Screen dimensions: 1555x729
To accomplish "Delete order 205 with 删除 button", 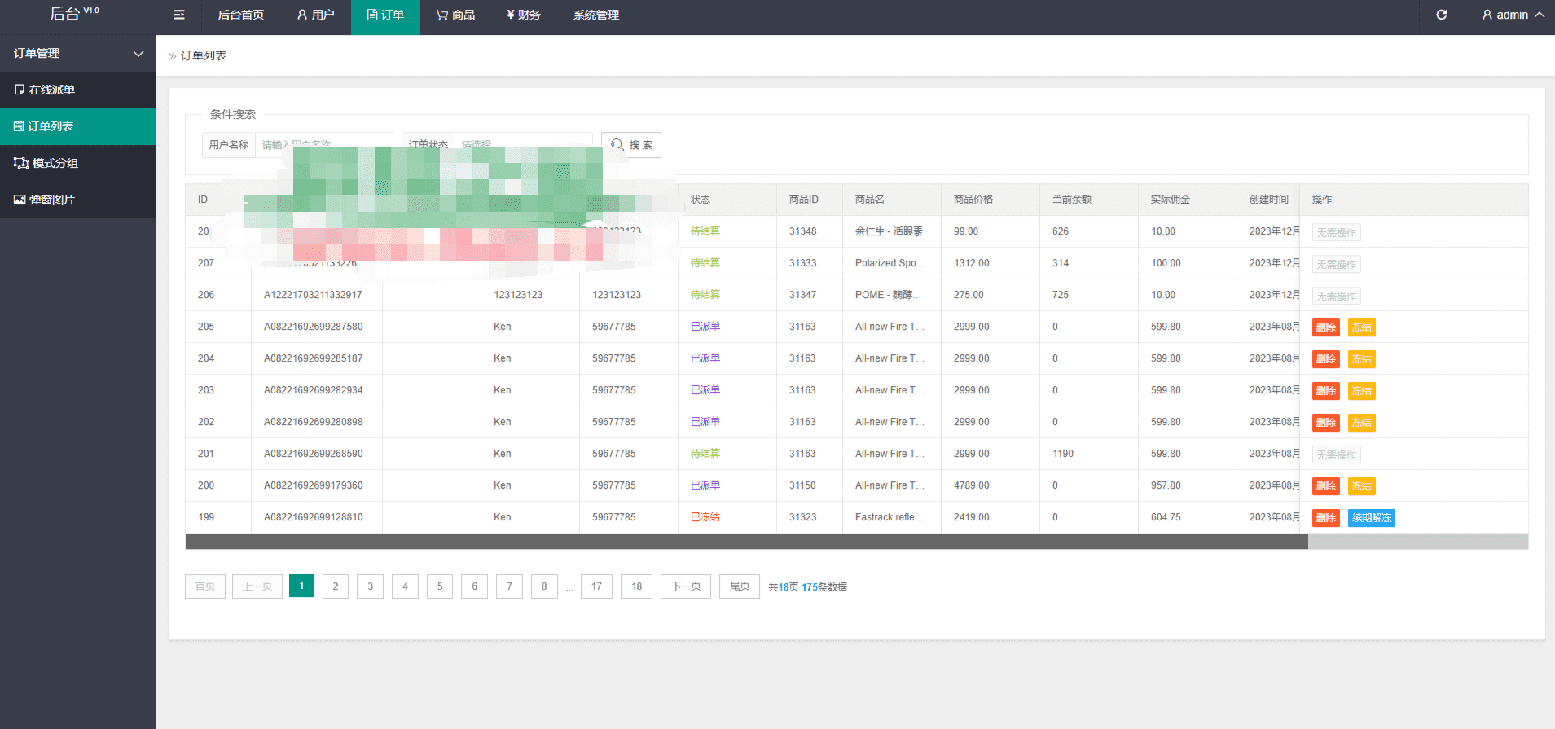I will [x=1325, y=327].
